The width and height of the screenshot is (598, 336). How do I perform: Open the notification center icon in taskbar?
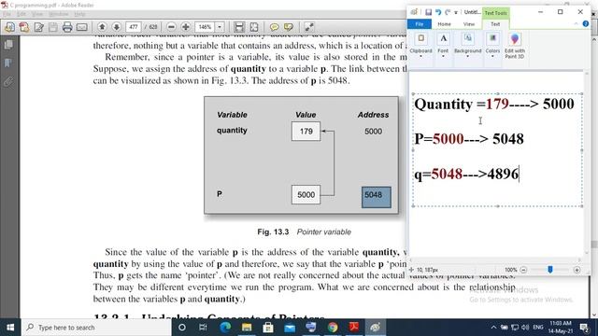point(584,328)
